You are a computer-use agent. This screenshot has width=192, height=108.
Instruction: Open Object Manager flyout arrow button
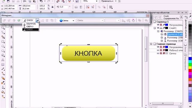pos(181,17)
